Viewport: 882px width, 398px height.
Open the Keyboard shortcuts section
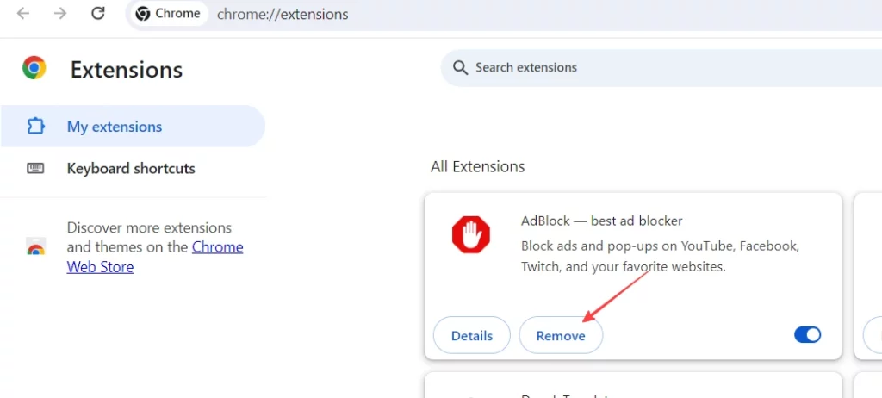(133, 168)
